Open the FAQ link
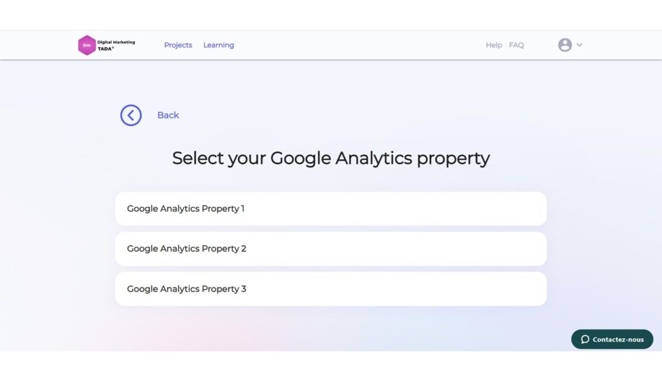This screenshot has width=662, height=372. tap(517, 45)
